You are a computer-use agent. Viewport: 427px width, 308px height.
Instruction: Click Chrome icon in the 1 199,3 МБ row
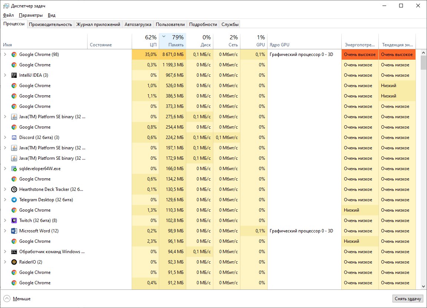click(x=14, y=65)
